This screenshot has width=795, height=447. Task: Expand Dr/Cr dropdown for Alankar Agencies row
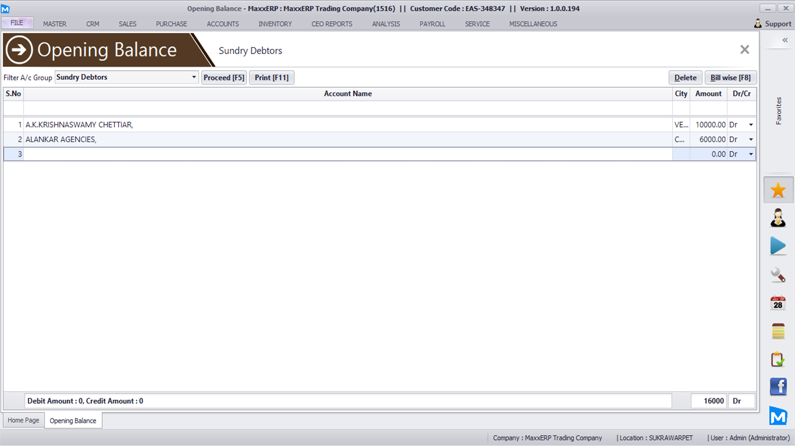751,140
